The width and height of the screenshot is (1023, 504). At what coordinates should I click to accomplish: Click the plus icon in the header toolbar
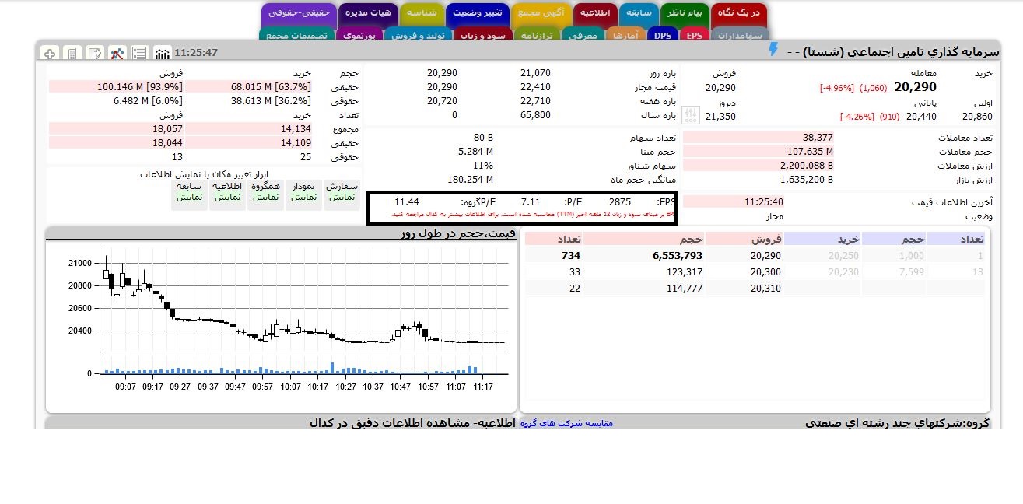[x=50, y=53]
